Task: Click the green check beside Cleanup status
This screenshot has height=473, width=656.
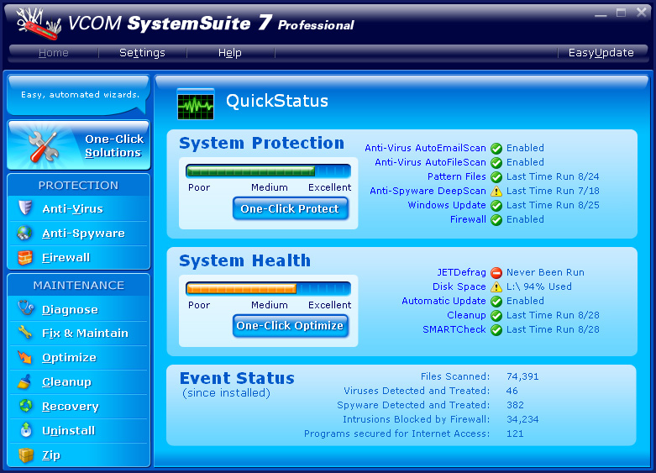Action: [x=496, y=316]
